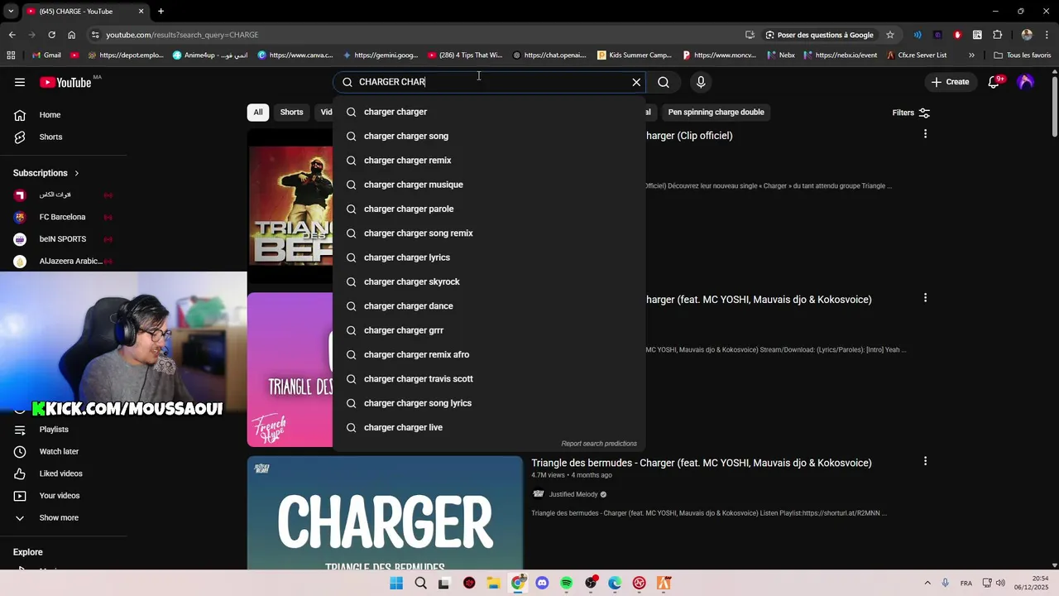Choose suggestion 'charger charger grrr'

489,330
